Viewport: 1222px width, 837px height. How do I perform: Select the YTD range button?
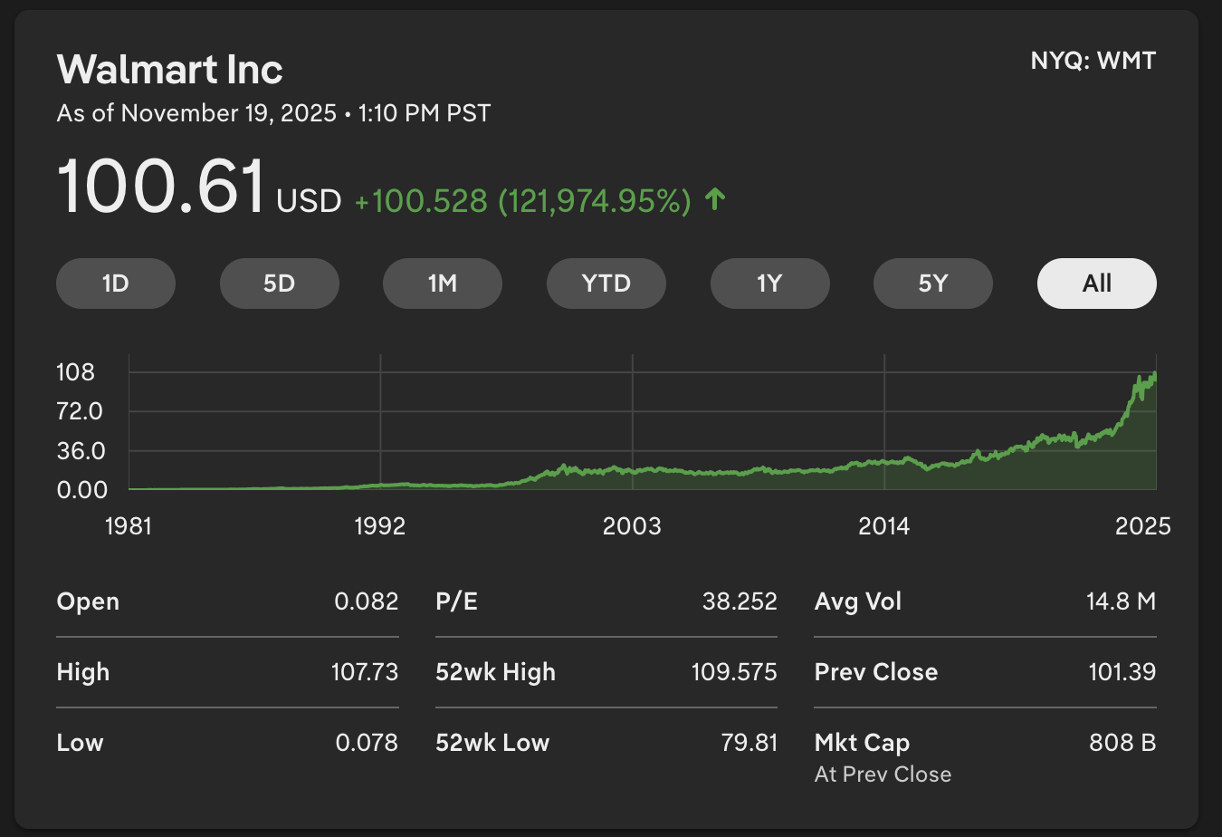click(x=606, y=284)
